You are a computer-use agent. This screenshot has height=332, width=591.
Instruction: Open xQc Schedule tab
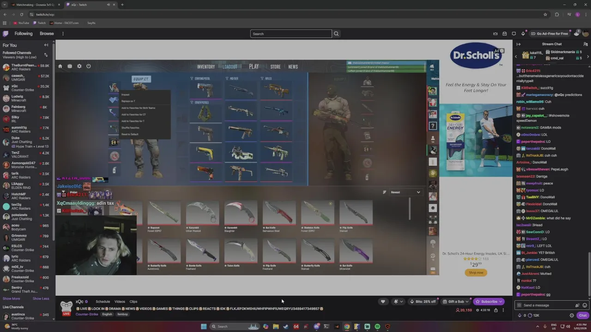pos(103,302)
